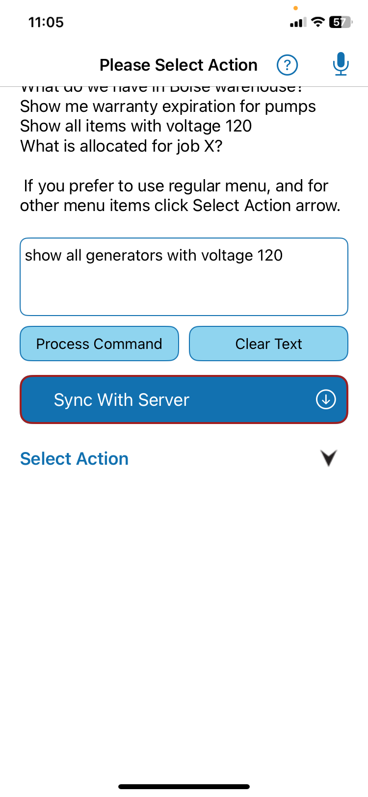This screenshot has height=797, width=368.
Task: Open the Select Action menu label
Action: [75, 459]
